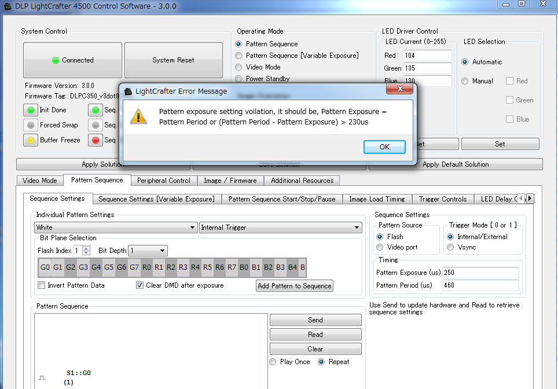558x389 pixels.
Task: Select the R4 bit plane
Action: tap(196, 267)
